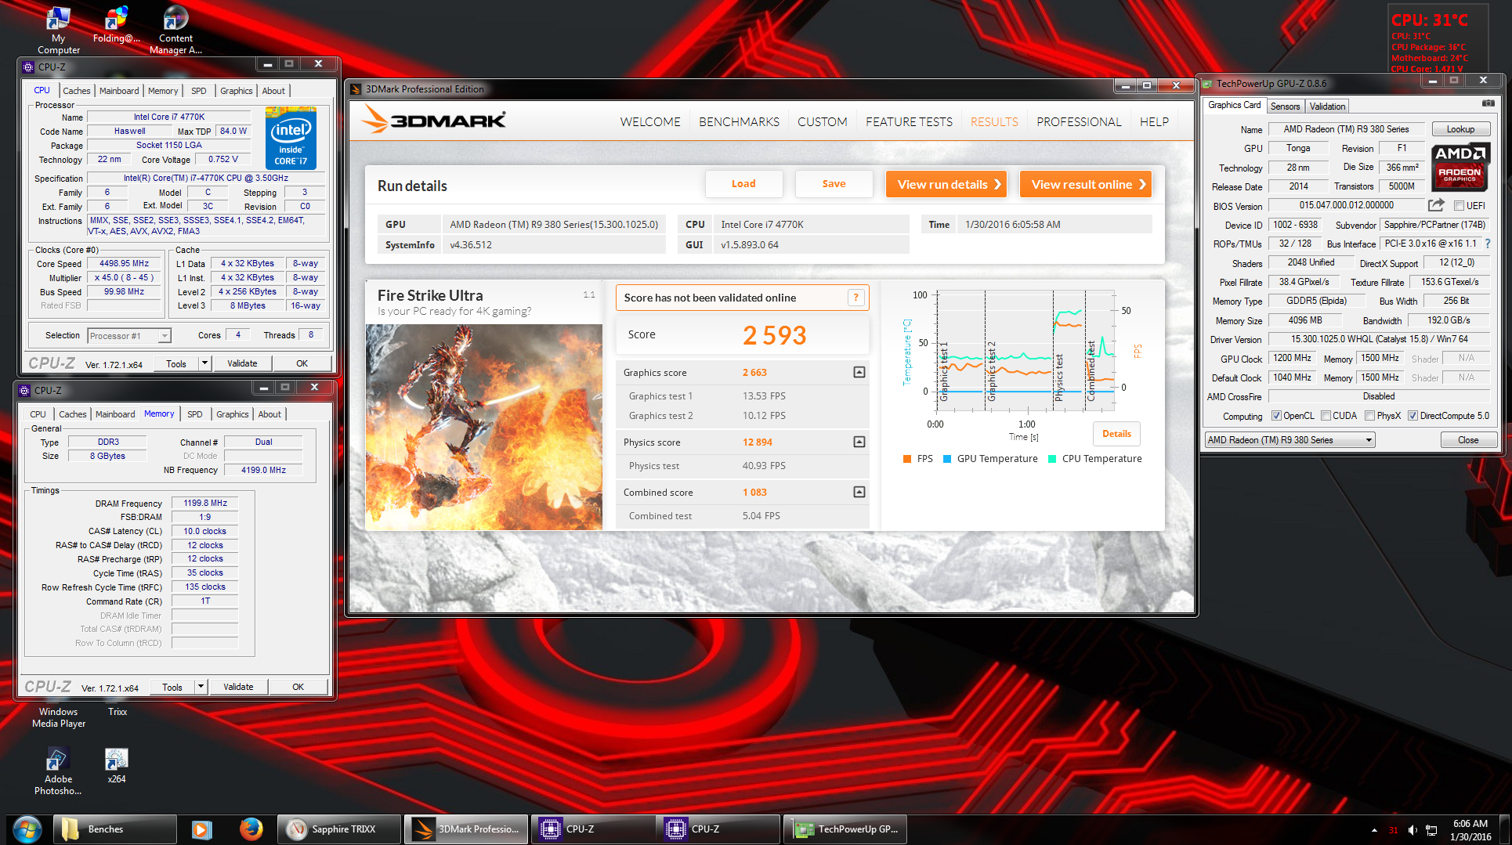Switch to TechPowerUp GPU-Z taskbar item
The image size is (1512, 845).
[846, 829]
